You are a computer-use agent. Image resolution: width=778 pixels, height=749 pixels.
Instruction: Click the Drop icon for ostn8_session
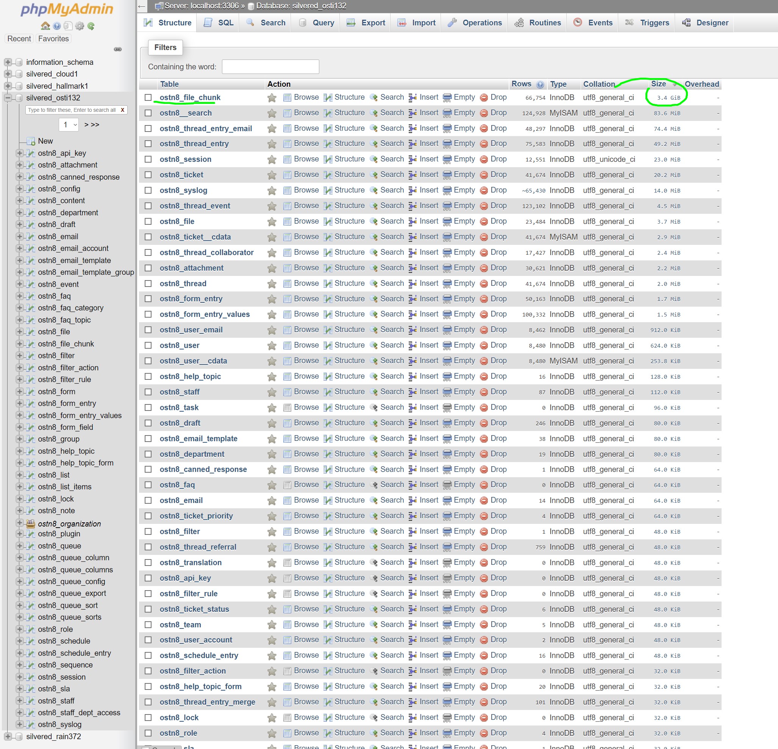click(484, 160)
